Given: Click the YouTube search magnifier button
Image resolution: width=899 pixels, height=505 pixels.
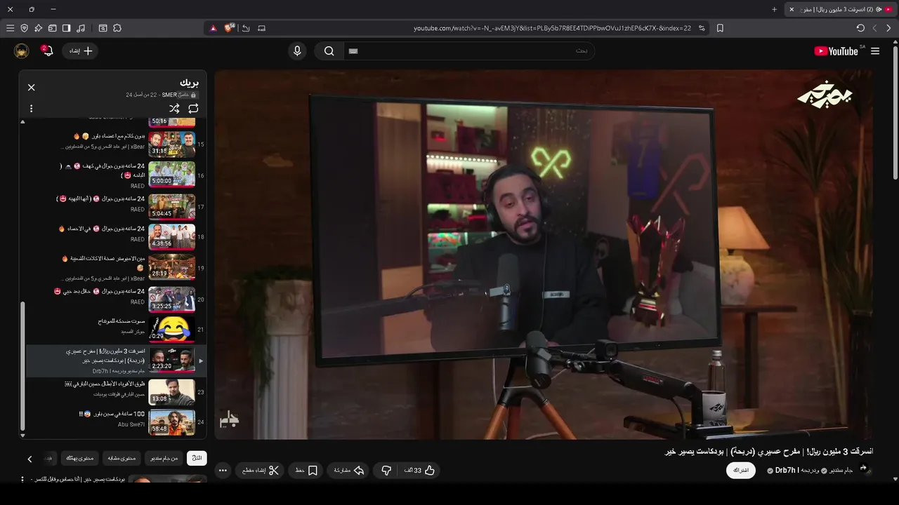Looking at the screenshot, I should pyautogui.click(x=329, y=50).
